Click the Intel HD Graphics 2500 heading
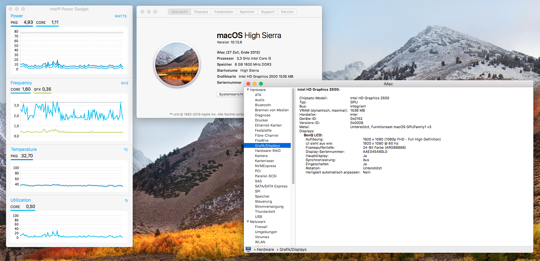 tap(319, 89)
